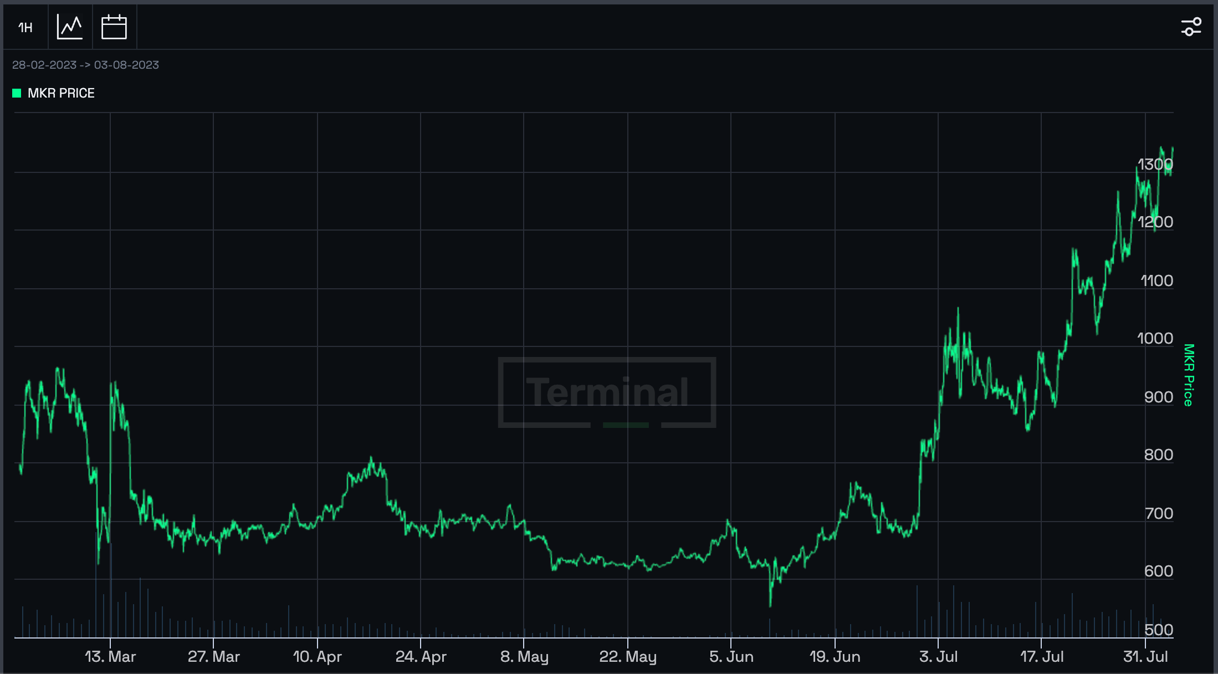The width and height of the screenshot is (1218, 674).
Task: Click the '22. May' x-axis label
Action: click(x=628, y=657)
